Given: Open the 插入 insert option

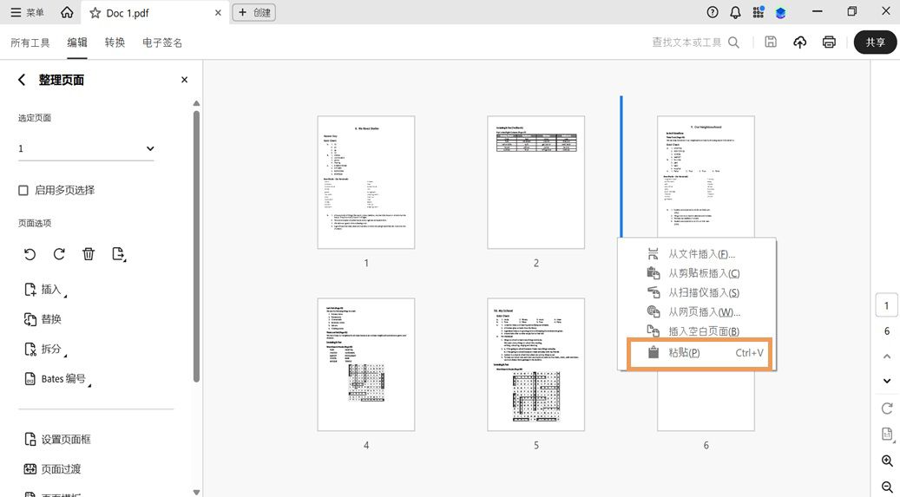Looking at the screenshot, I should 45,289.
